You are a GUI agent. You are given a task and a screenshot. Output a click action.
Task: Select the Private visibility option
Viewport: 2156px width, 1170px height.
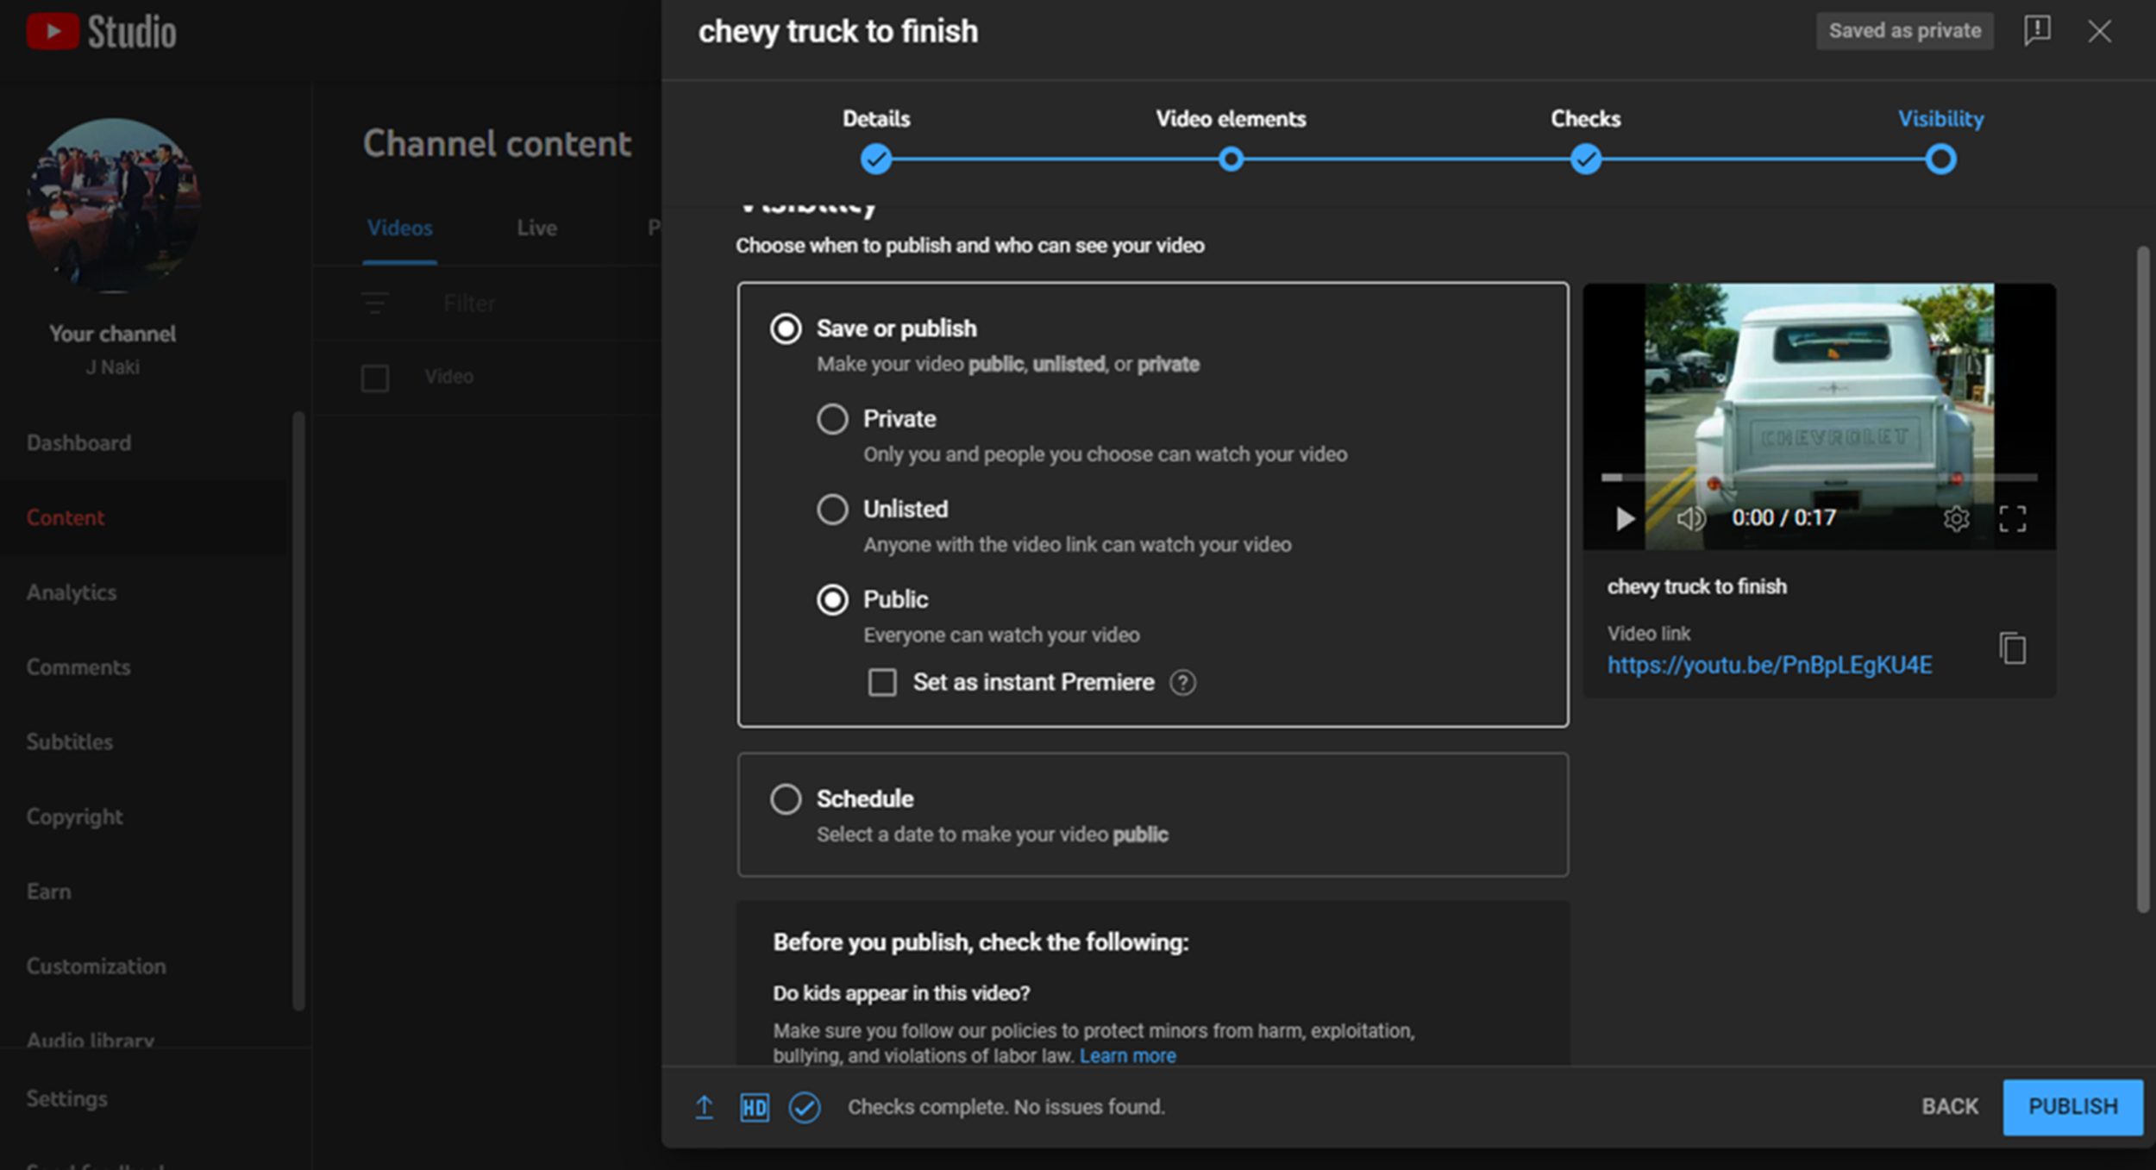832,419
